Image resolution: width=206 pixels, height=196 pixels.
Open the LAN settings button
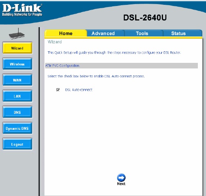pyautogui.click(x=17, y=96)
